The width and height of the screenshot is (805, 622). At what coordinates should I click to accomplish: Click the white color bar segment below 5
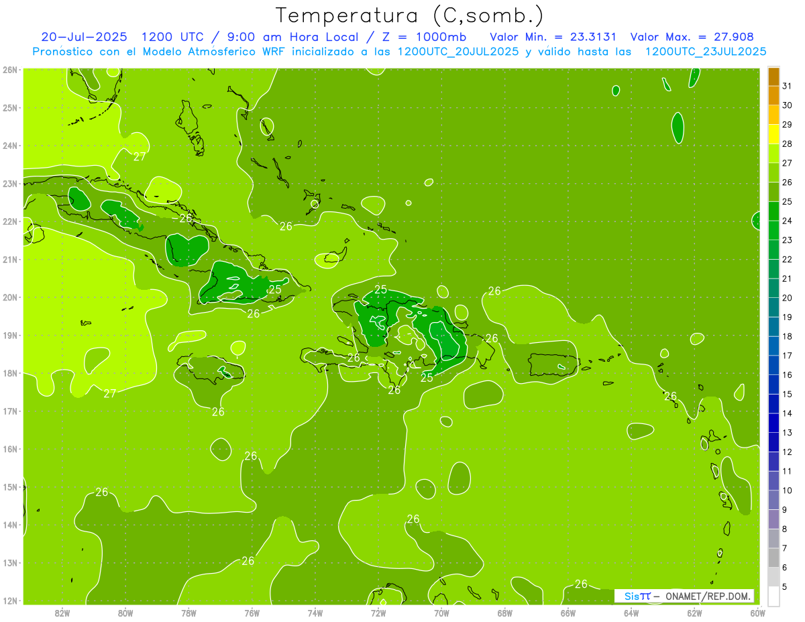[773, 596]
